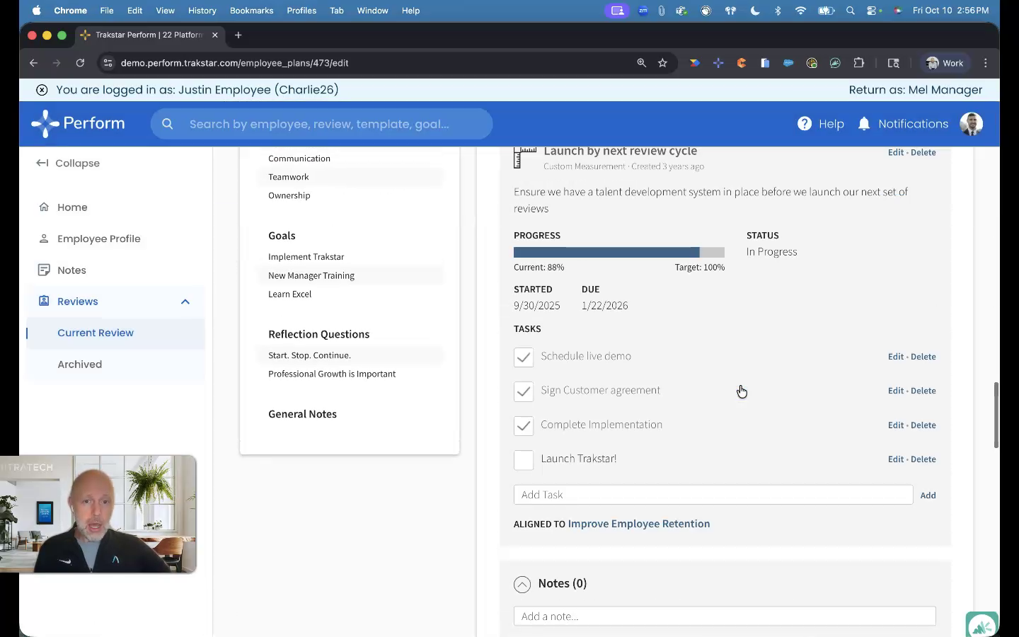Open the user avatar in the Perform header

click(x=972, y=124)
